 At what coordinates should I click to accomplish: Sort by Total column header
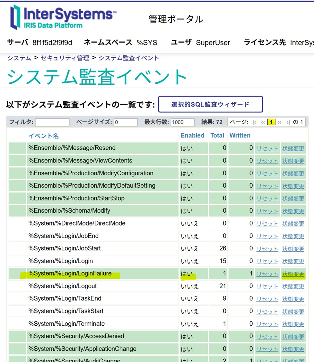pos(217,135)
